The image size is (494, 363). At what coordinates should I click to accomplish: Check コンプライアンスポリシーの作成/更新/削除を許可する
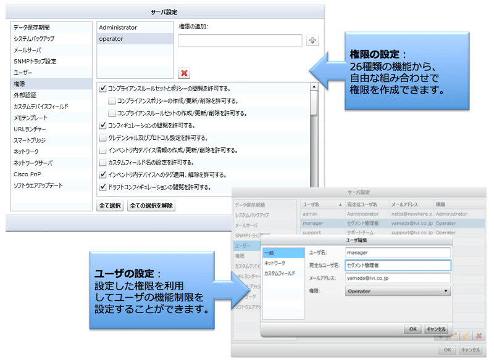pyautogui.click(x=112, y=101)
